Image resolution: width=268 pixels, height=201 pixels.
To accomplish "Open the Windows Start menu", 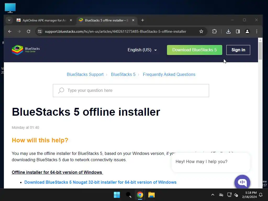I will tap(117, 195).
